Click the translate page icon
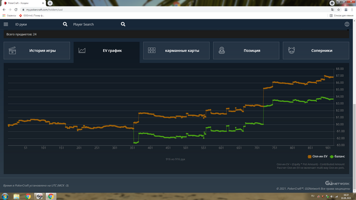Image resolution: width=356 pixels, height=200 pixels. tap(333, 10)
